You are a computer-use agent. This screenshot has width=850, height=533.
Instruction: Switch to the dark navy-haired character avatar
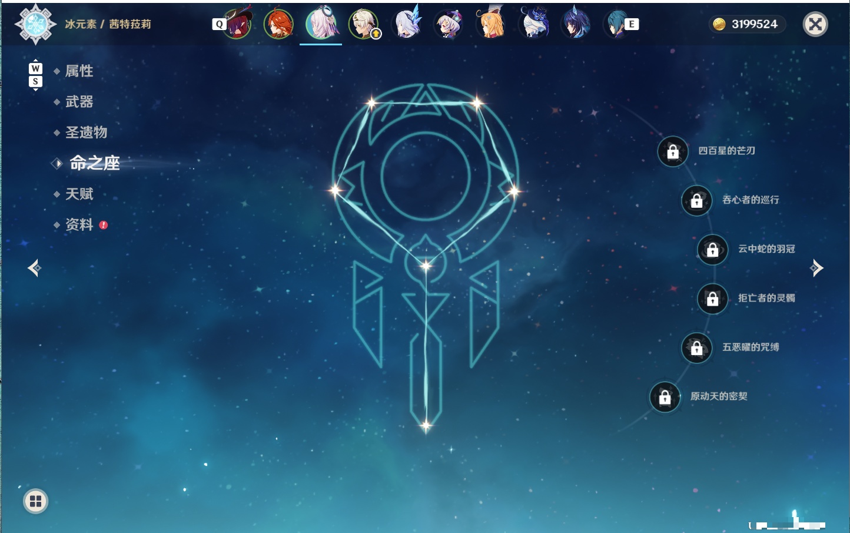click(x=575, y=24)
